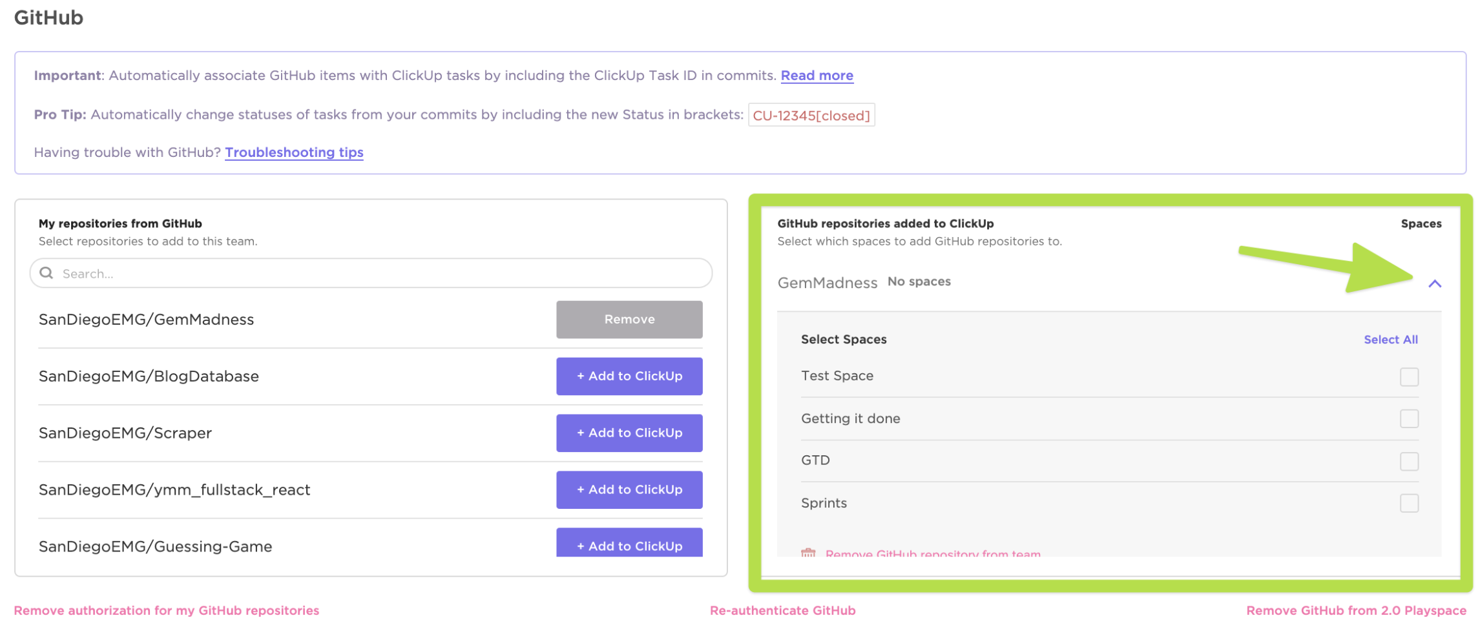Click the trash icon for removing repository
The image size is (1478, 638).
(807, 553)
